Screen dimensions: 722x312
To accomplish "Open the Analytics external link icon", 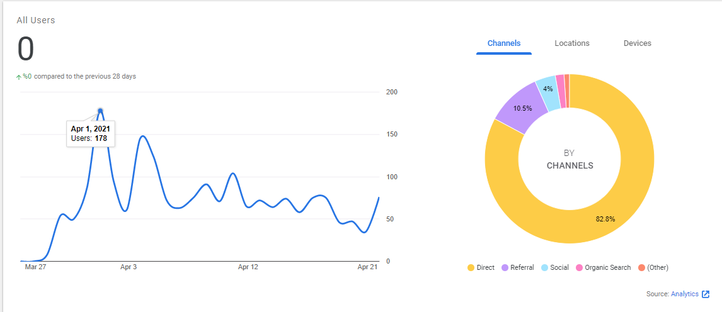I will click(706, 294).
